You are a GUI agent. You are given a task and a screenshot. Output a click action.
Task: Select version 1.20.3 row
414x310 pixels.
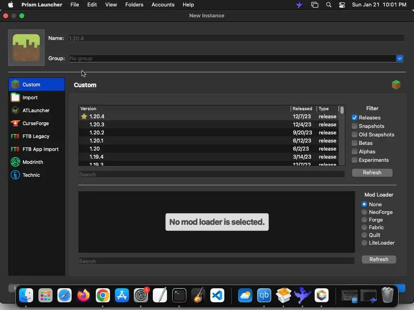[x=209, y=124]
